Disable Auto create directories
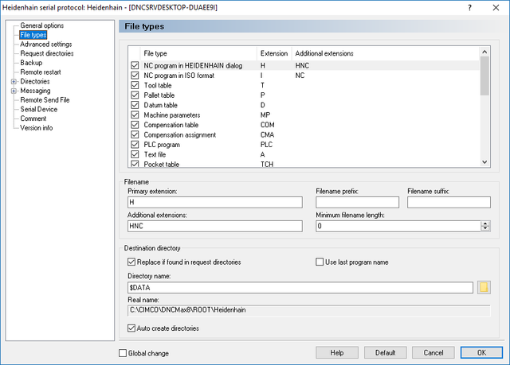Image resolution: width=510 pixels, height=365 pixels. point(131,328)
